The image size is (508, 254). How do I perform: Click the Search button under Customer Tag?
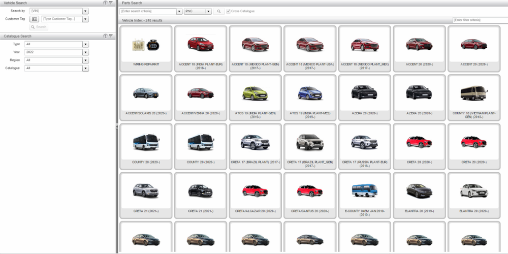(x=39, y=27)
